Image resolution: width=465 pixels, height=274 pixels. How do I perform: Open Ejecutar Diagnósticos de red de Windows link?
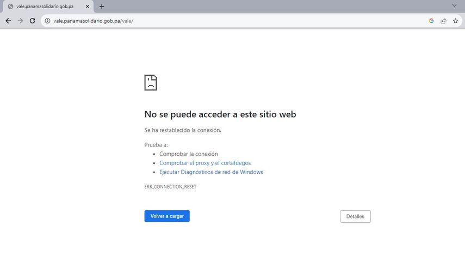pos(211,172)
